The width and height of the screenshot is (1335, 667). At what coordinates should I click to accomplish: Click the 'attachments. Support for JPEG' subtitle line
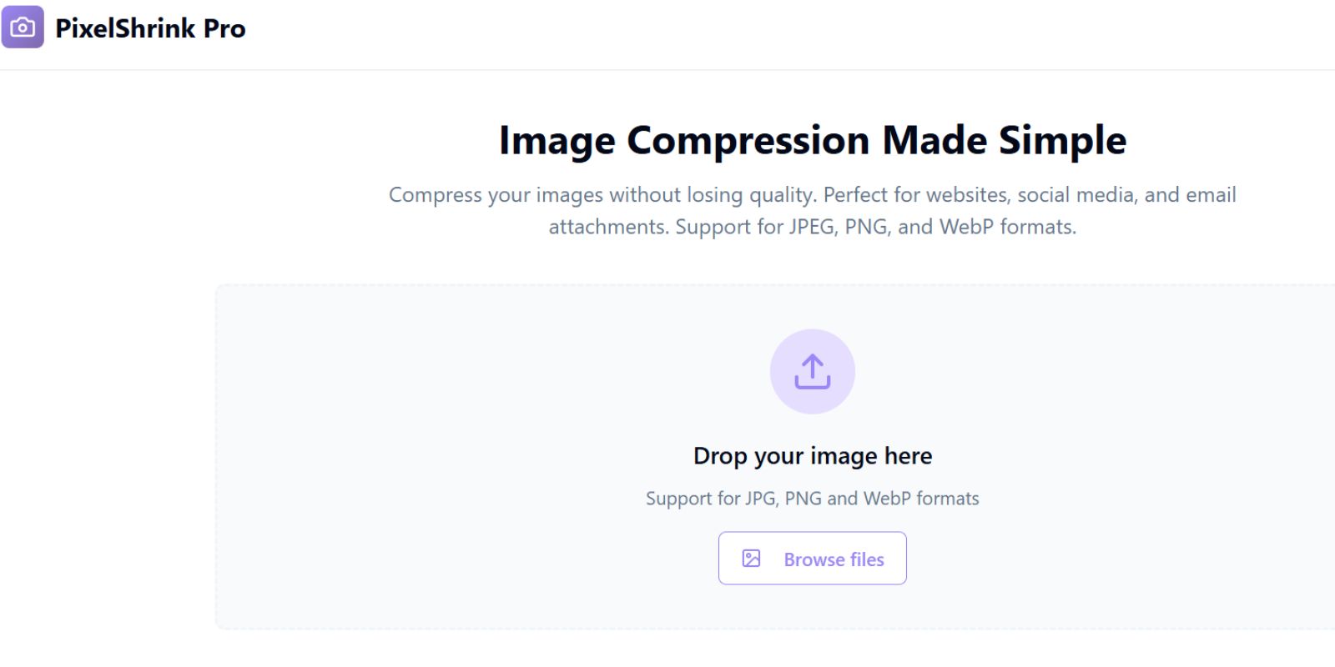click(x=813, y=227)
